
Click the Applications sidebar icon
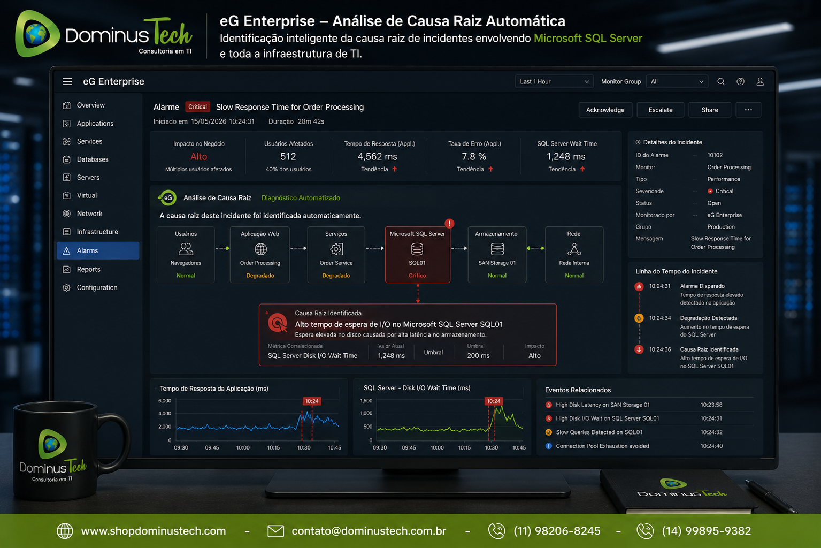[67, 124]
